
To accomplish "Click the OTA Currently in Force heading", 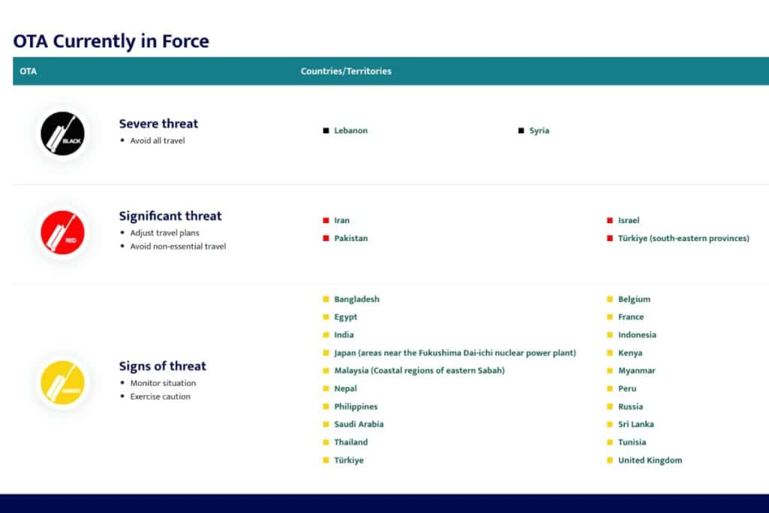I will (112, 41).
